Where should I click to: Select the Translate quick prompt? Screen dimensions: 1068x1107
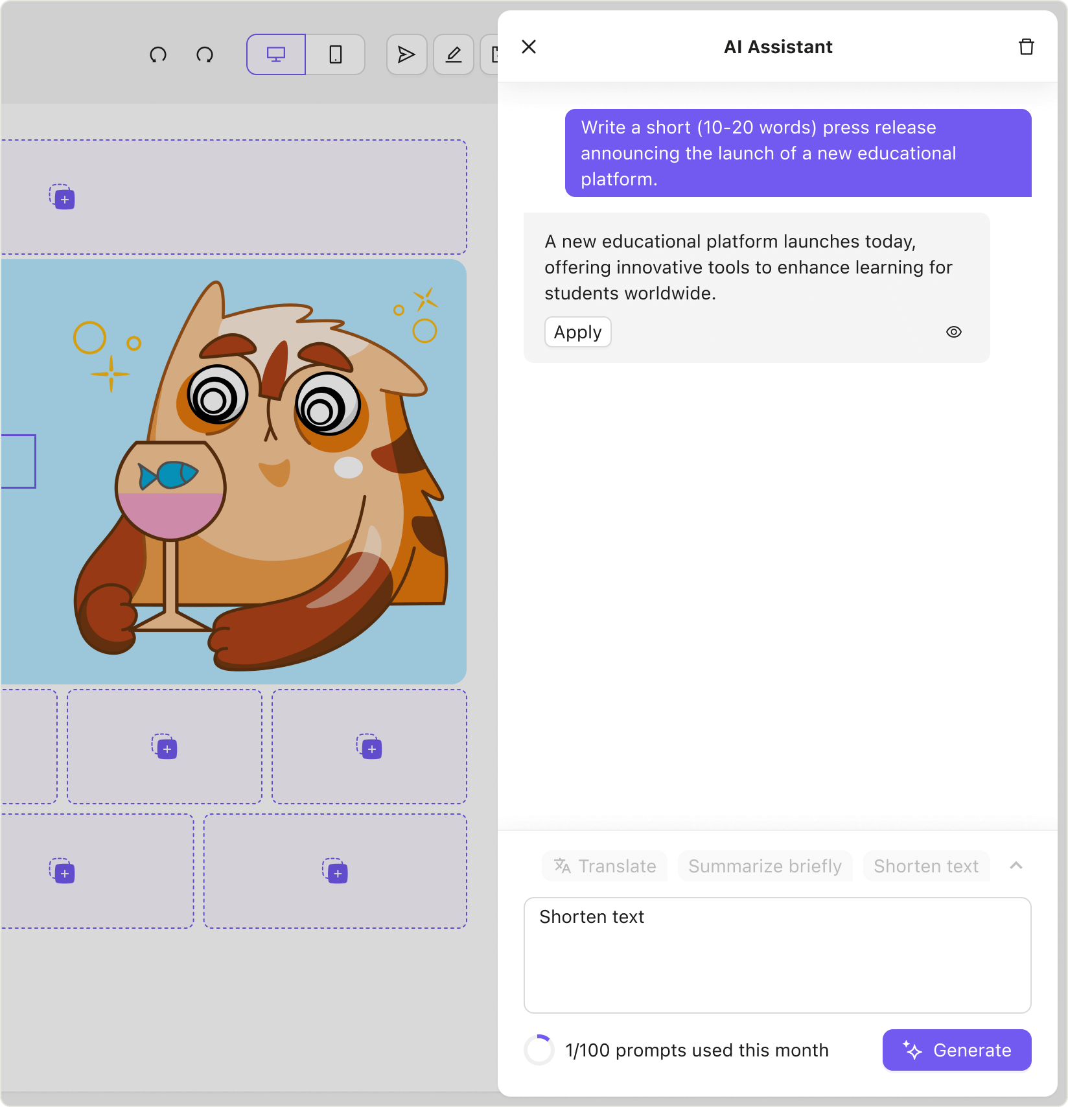pyautogui.click(x=605, y=866)
